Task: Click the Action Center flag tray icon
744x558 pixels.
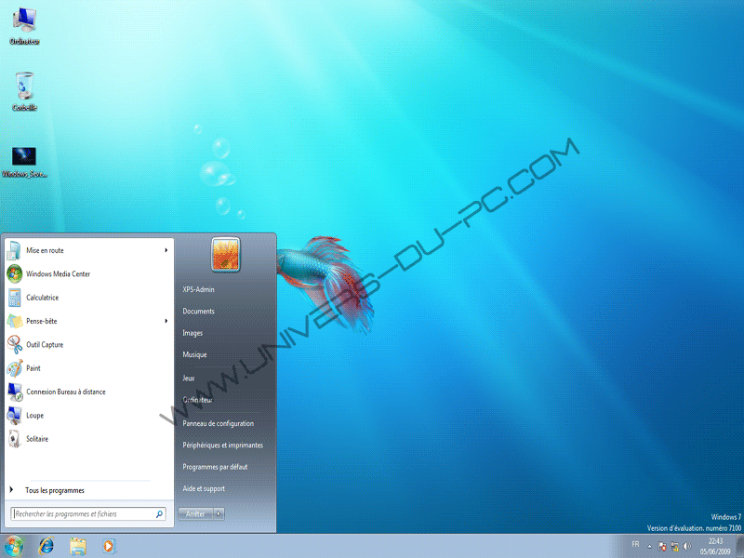Action: tap(662, 547)
